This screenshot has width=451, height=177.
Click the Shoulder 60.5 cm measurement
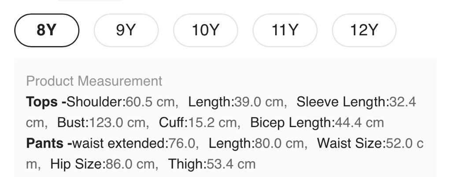click(122, 102)
